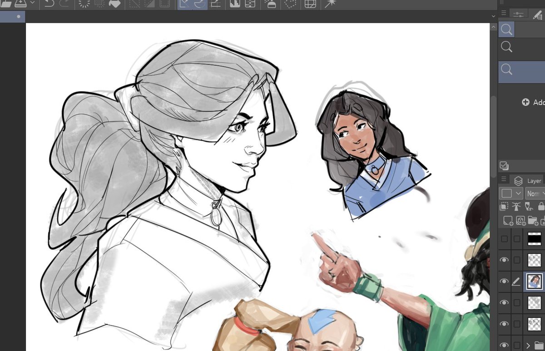Show the hidden black-thumbnail layer

point(504,239)
